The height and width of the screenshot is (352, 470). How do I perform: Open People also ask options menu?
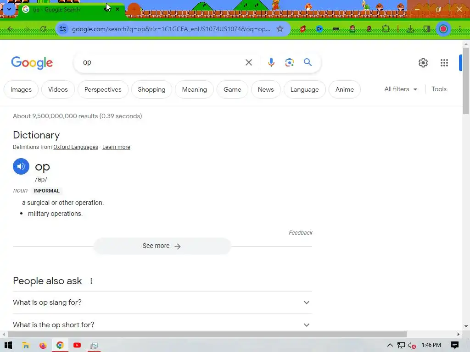tap(91, 281)
